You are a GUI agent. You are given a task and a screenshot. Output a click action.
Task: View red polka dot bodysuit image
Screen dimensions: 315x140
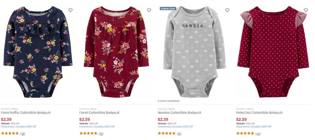click(273, 52)
